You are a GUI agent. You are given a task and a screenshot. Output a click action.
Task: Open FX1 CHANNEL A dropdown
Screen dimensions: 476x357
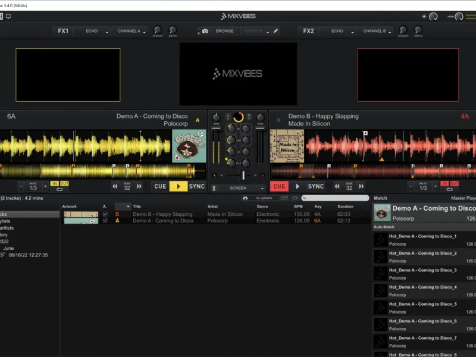[130, 31]
